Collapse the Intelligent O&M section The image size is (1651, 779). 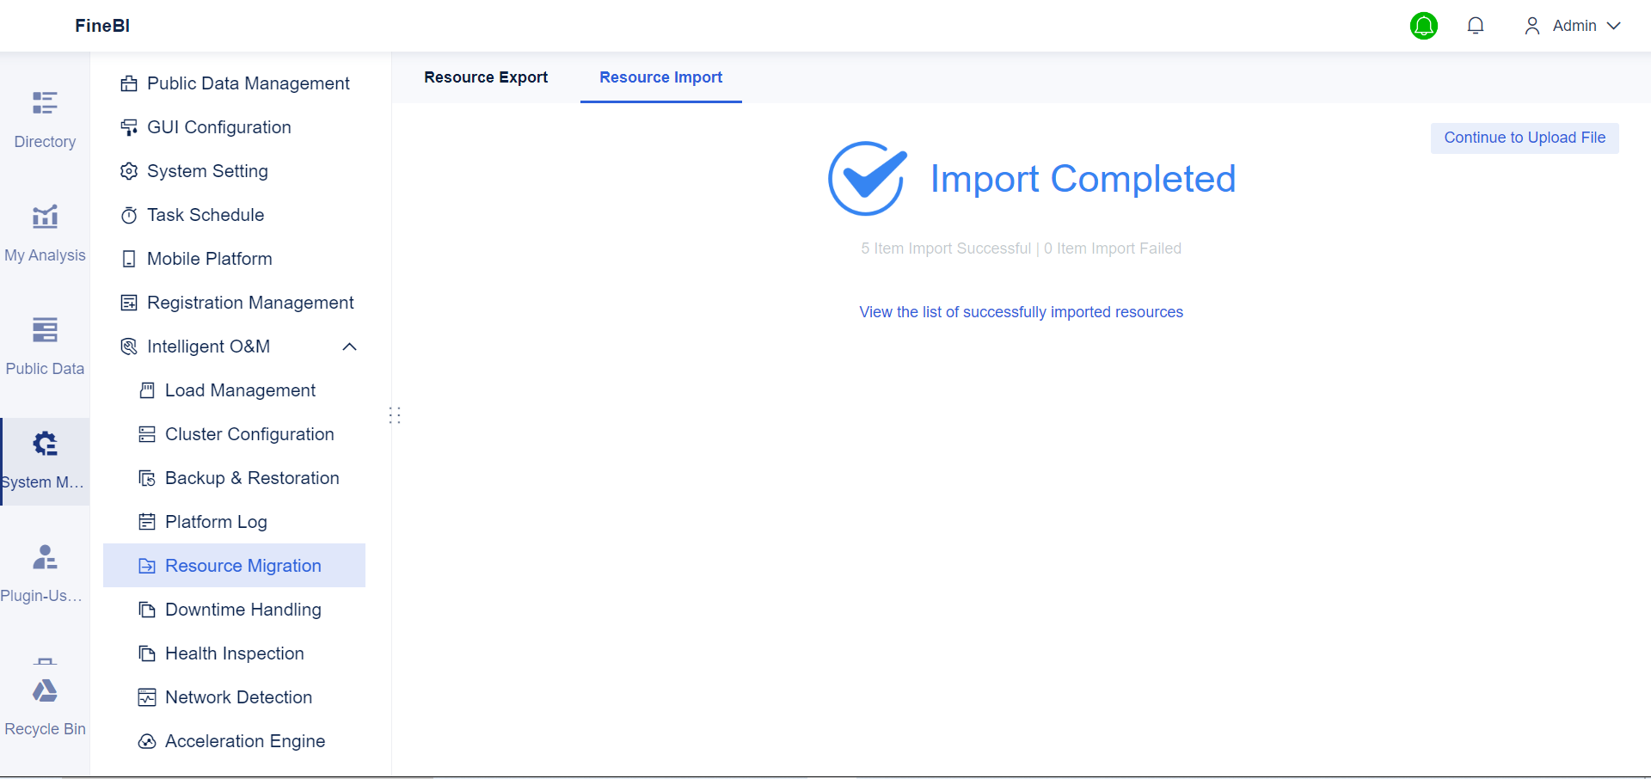tap(349, 347)
